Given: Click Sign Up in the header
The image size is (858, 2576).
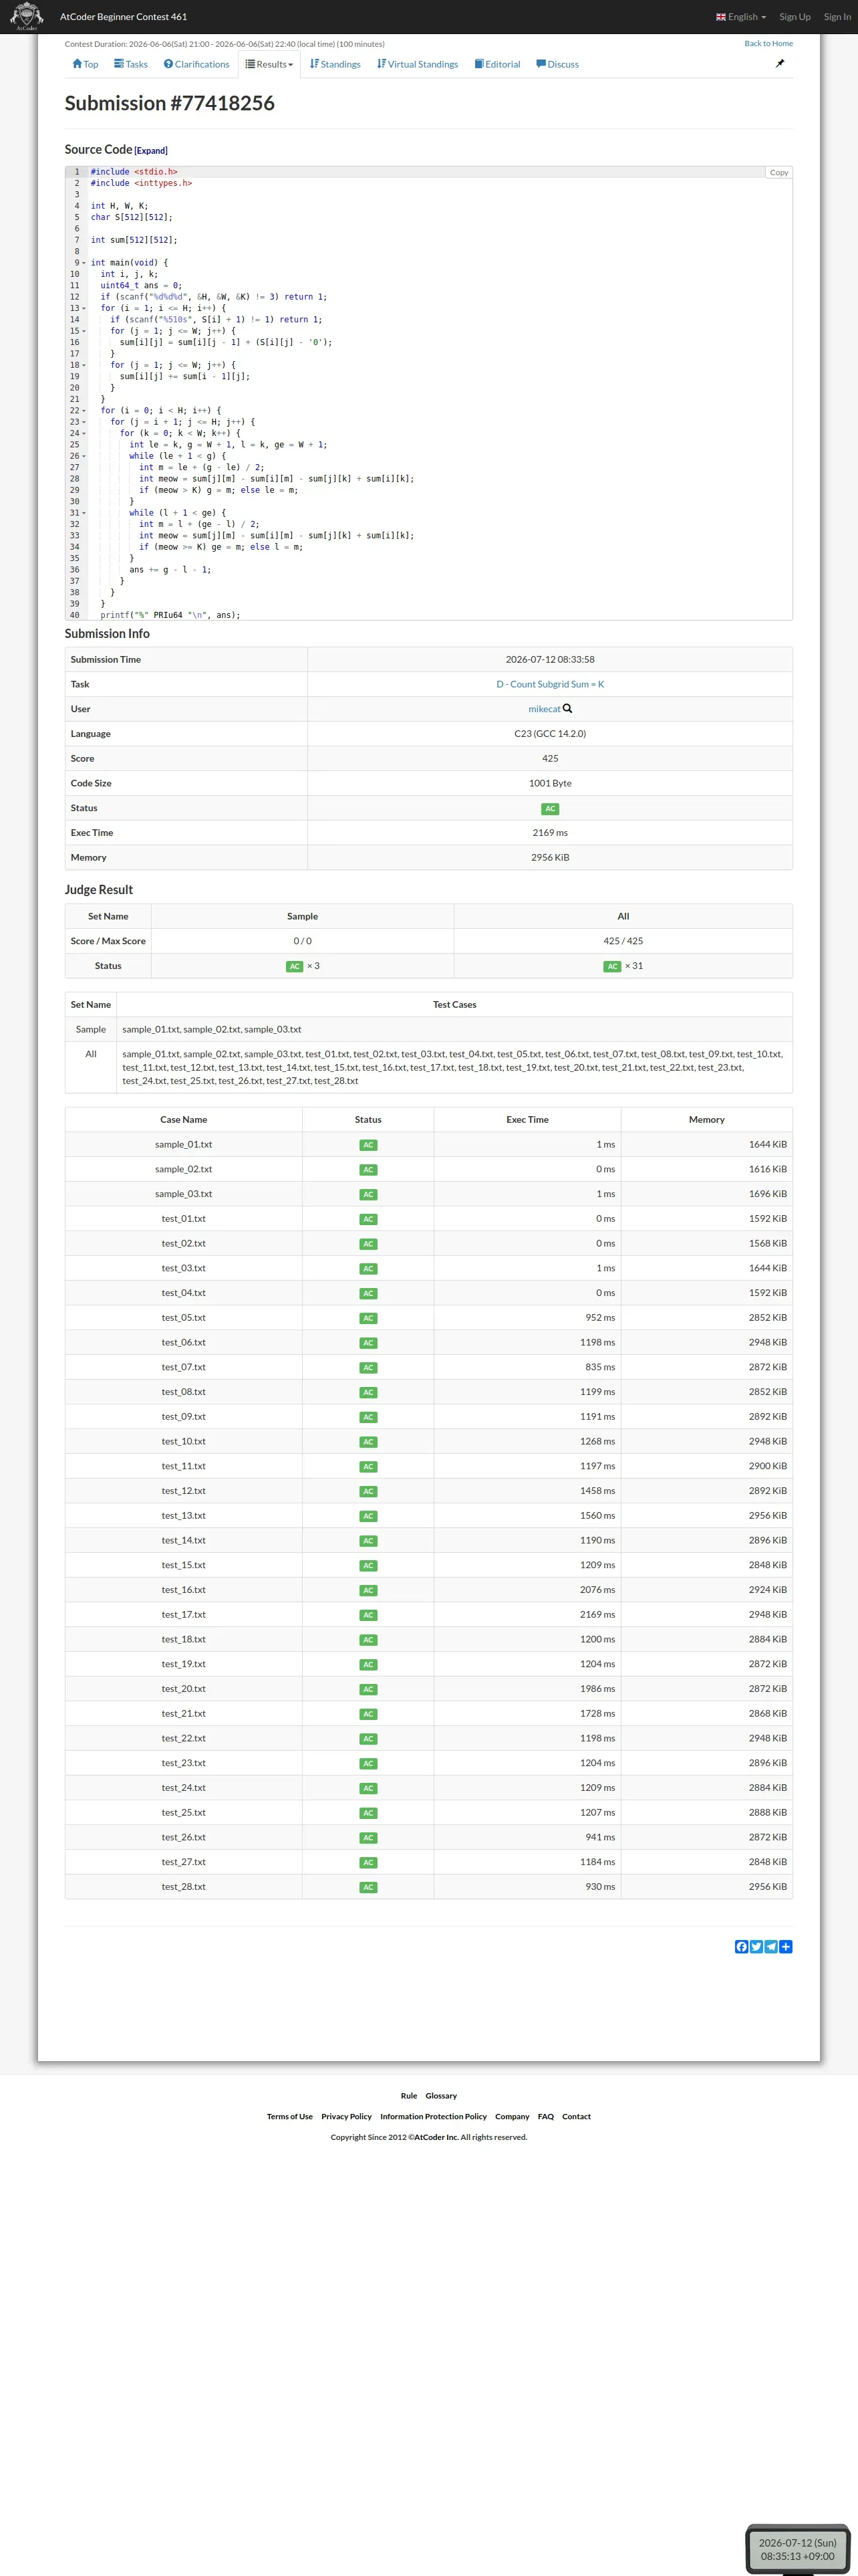Looking at the screenshot, I should tap(795, 17).
